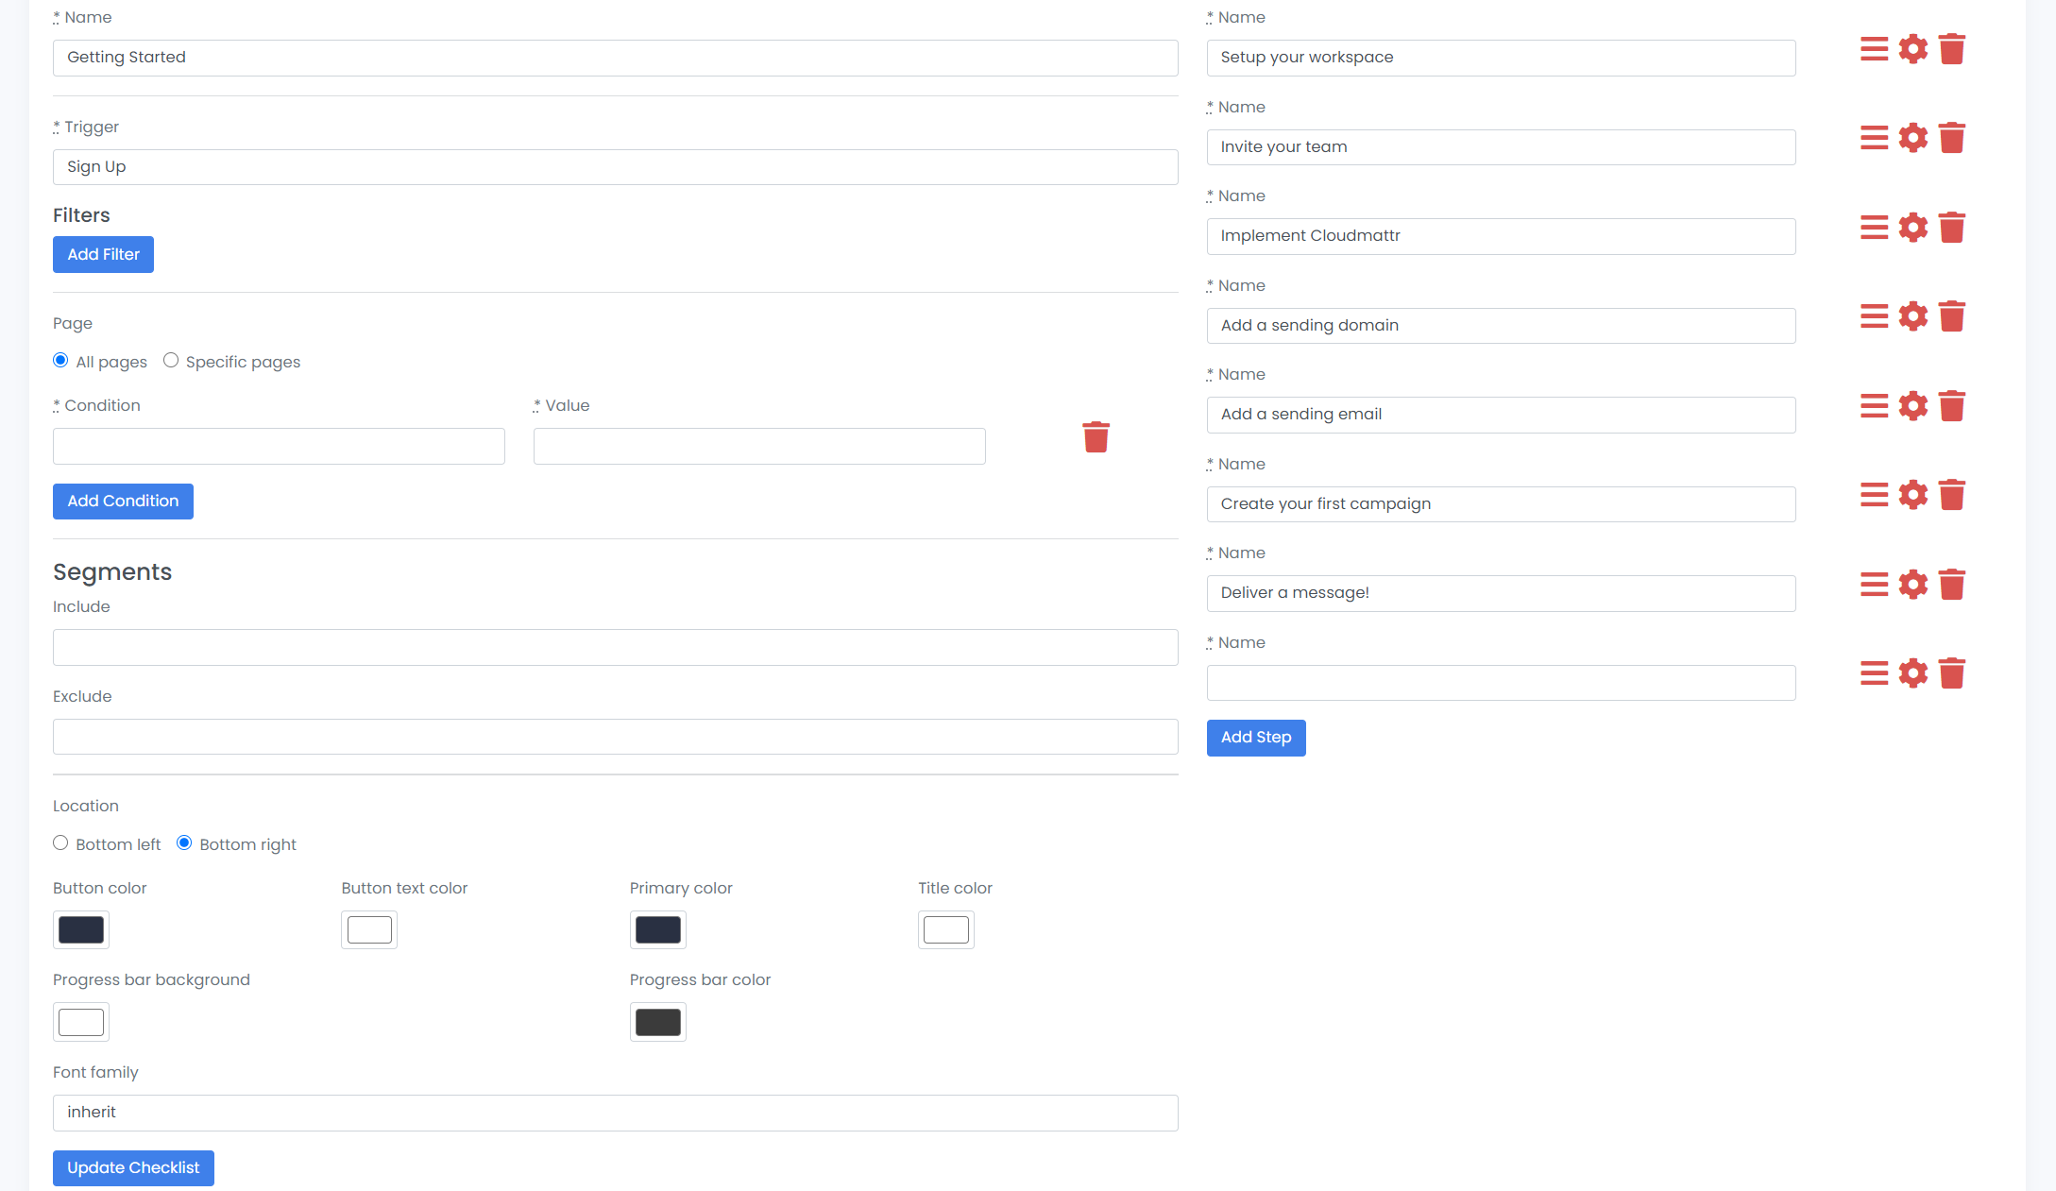This screenshot has width=2056, height=1191.
Task: Delete the Deliver a message! step
Action: point(1951,585)
